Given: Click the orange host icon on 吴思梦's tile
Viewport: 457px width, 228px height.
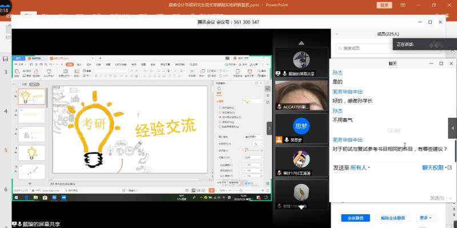Looking at the screenshot, I should (279, 139).
